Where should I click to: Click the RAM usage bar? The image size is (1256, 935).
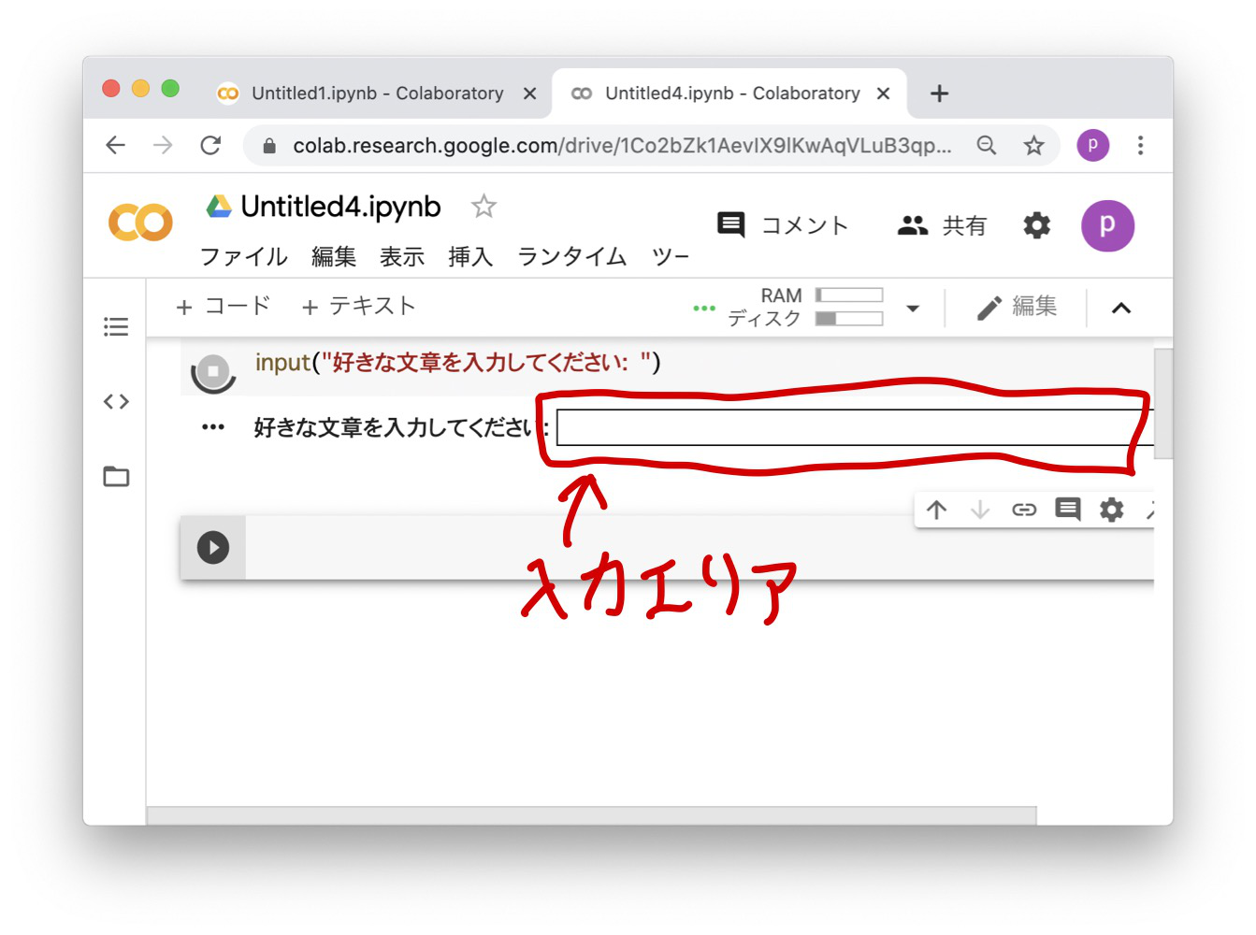point(849,295)
